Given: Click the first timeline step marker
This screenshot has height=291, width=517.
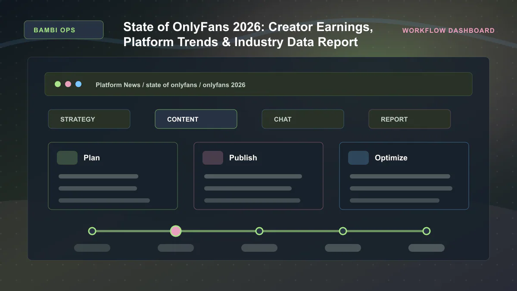Looking at the screenshot, I should click(x=92, y=231).
